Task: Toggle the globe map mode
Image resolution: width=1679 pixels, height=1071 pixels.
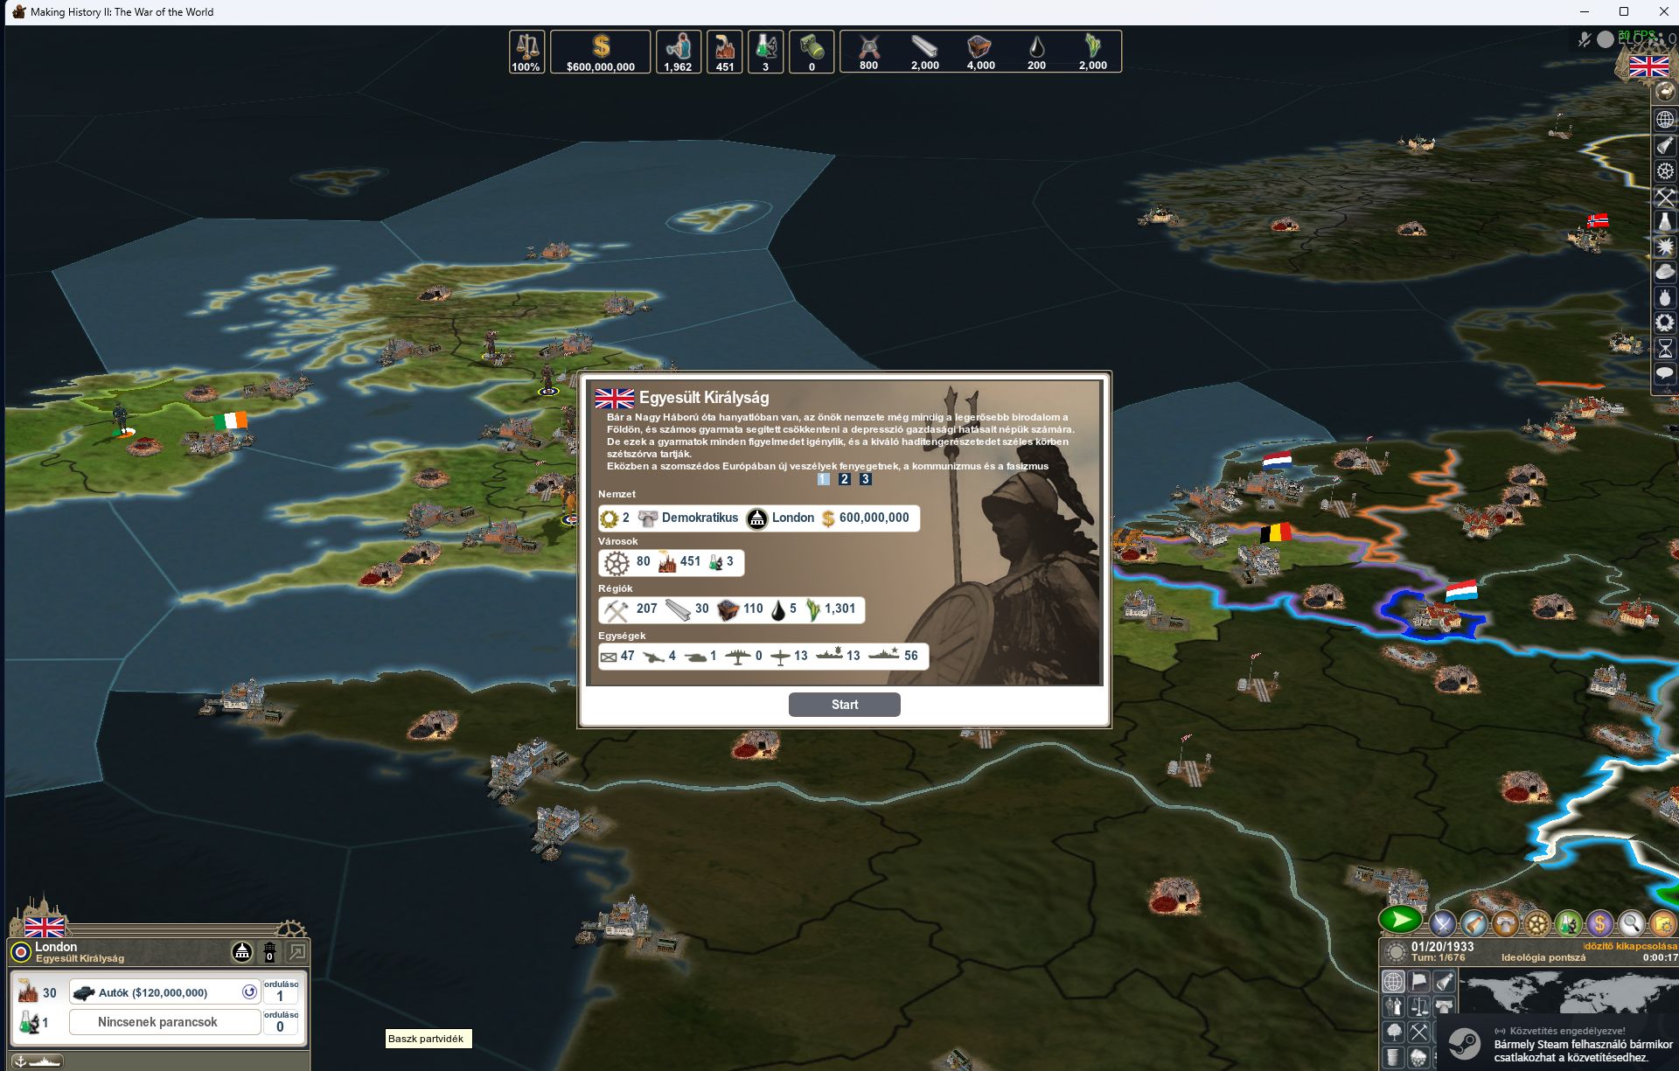Action: (x=1393, y=982)
